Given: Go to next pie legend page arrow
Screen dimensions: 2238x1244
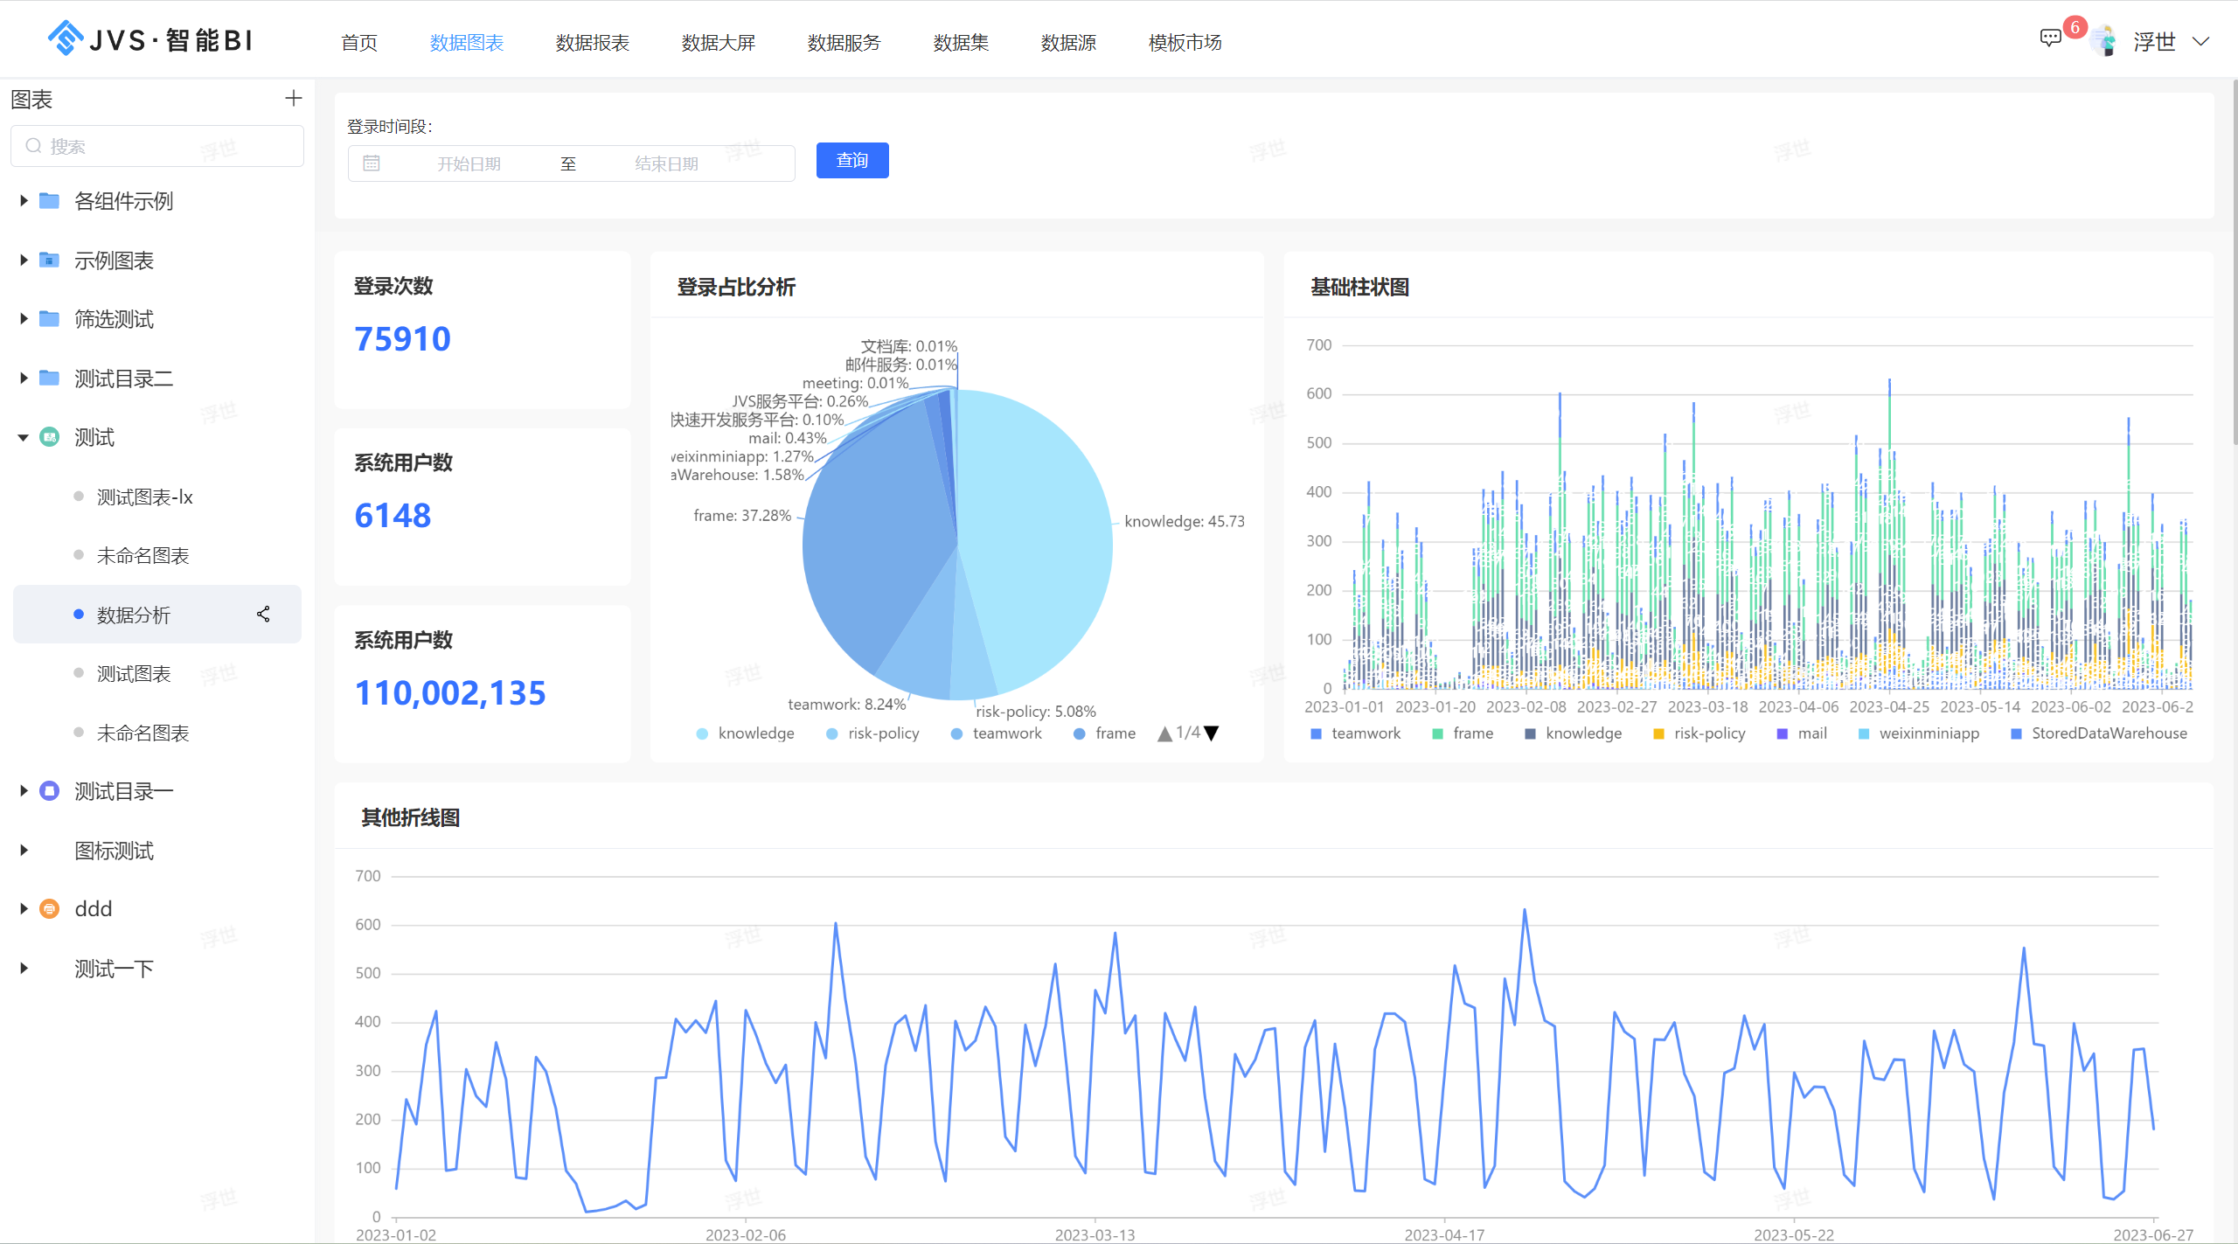Looking at the screenshot, I should (x=1212, y=733).
